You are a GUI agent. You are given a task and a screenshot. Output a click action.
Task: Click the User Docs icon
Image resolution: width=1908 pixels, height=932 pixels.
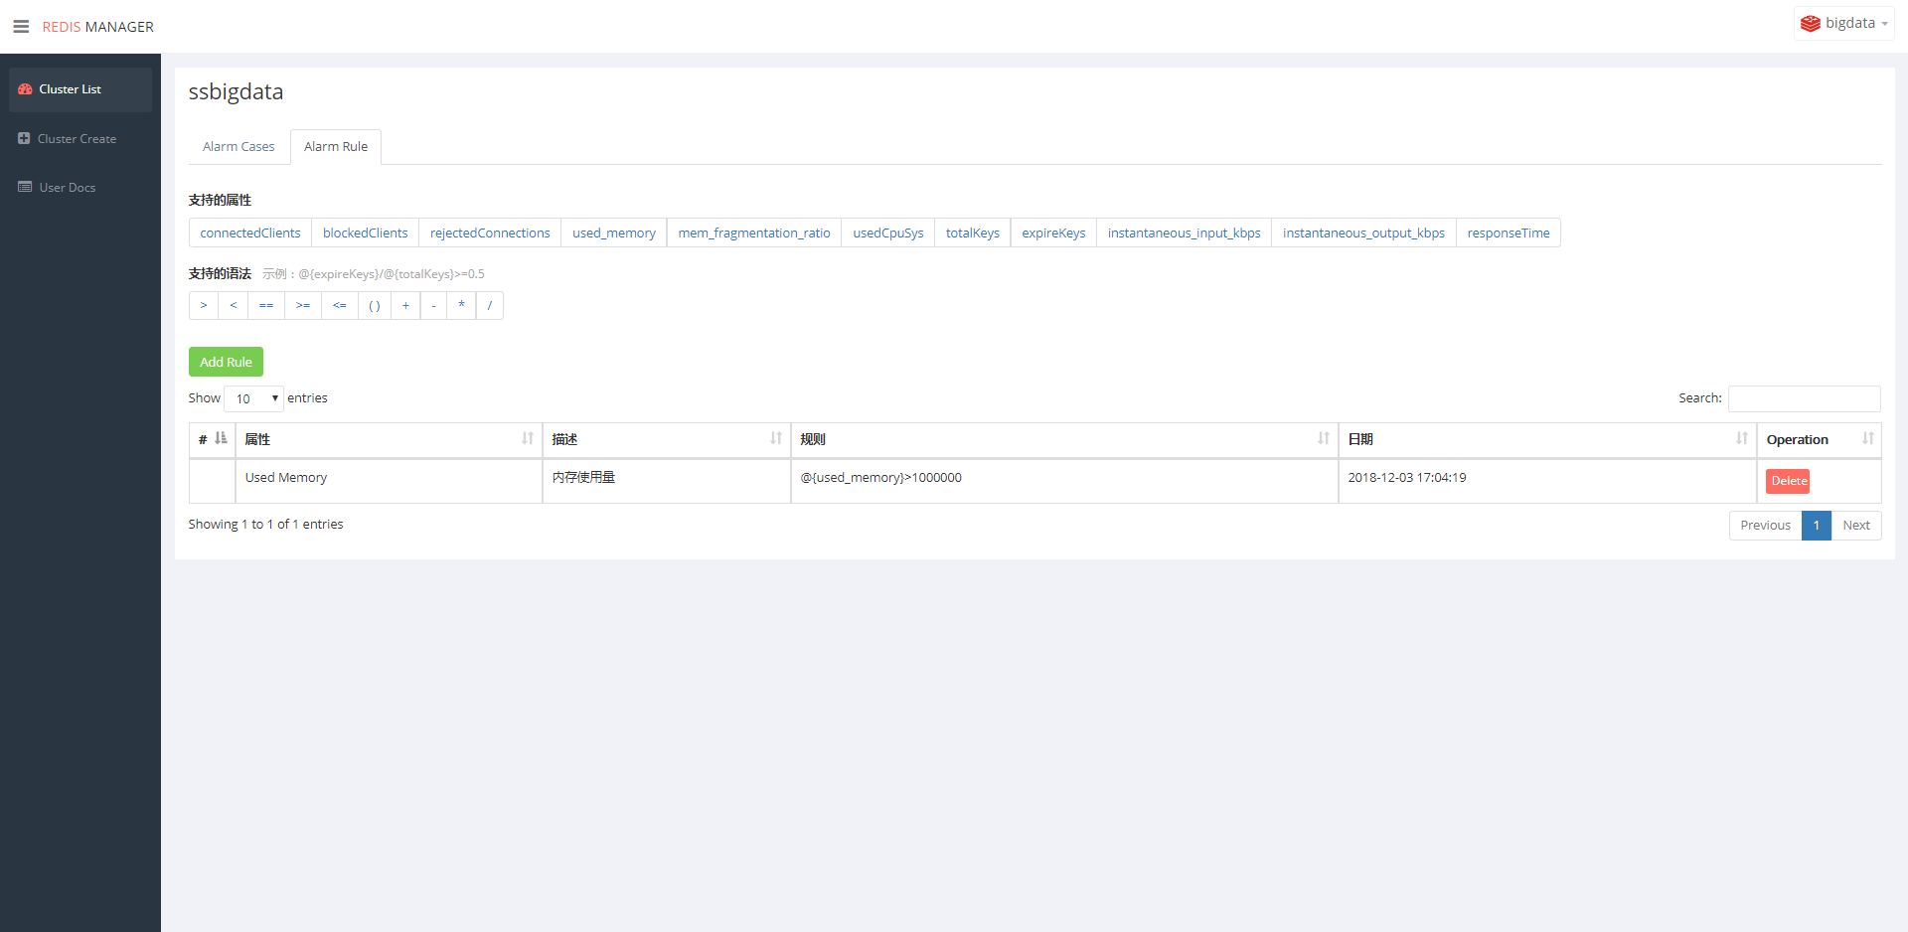[x=25, y=187]
